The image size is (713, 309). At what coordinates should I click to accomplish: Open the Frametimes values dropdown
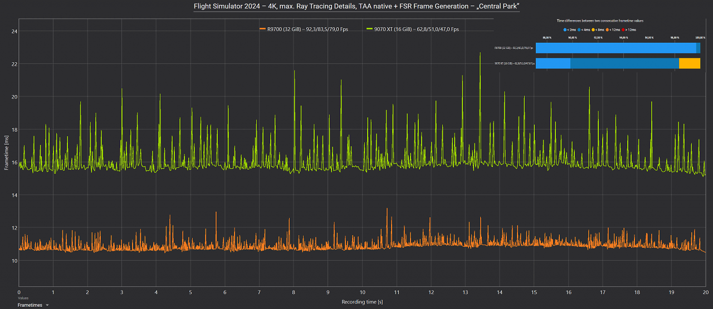coord(33,305)
